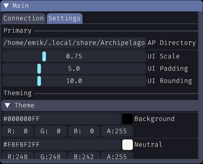This screenshot has width=203, height=164.
Task: Click Background red channel R value
Action: [x=17, y=131]
